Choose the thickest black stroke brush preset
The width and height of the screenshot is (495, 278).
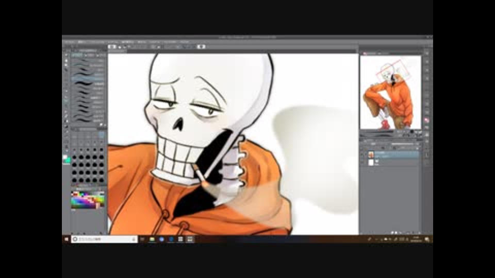(x=88, y=83)
